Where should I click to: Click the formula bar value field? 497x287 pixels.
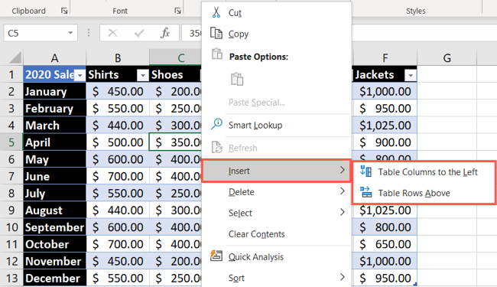pos(192,33)
